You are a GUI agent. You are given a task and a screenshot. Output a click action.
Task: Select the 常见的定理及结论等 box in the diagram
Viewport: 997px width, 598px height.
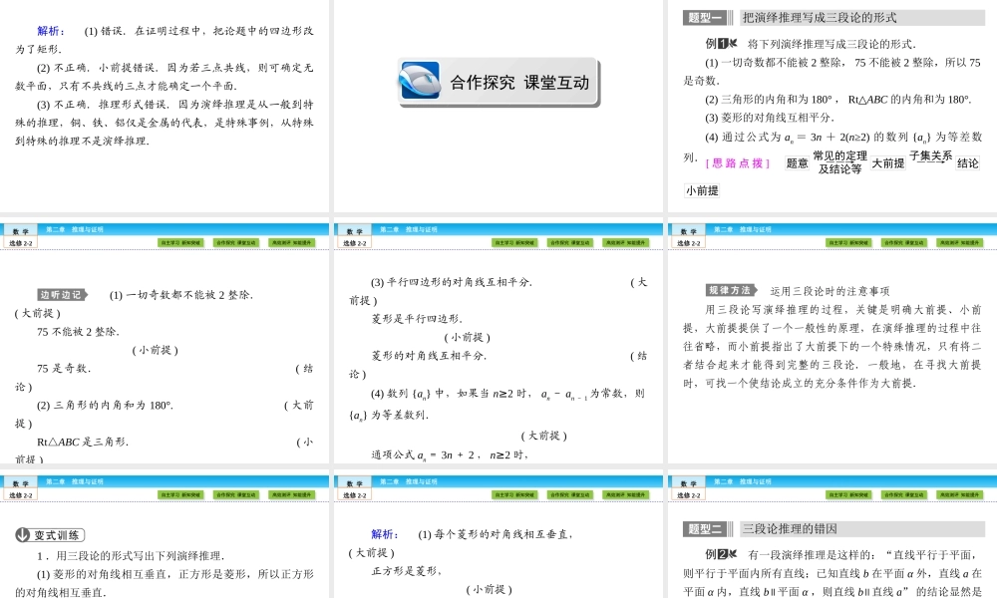(x=842, y=163)
